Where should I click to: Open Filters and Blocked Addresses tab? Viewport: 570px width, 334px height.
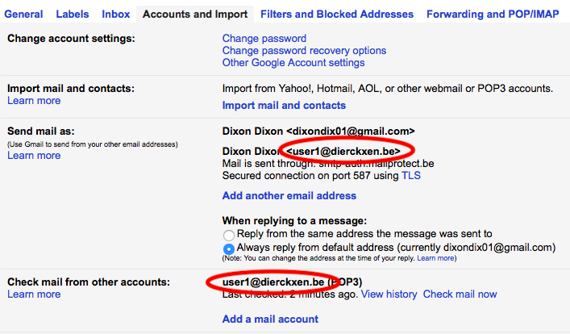[x=337, y=15]
